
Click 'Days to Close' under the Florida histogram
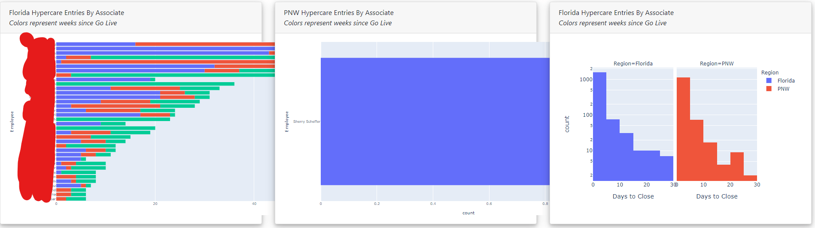pyautogui.click(x=633, y=196)
